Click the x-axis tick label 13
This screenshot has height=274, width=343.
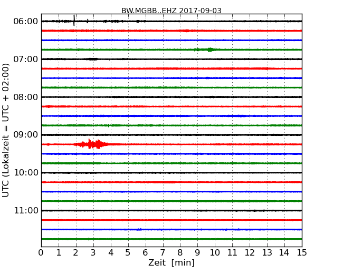(267, 253)
